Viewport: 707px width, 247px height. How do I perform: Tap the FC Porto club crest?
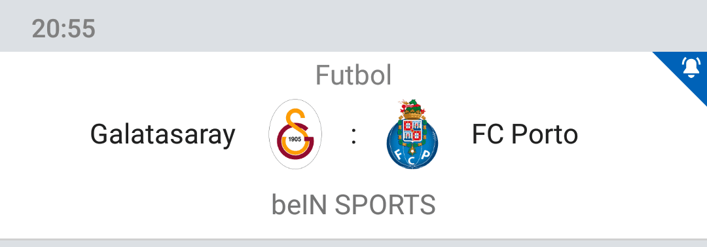click(412, 134)
